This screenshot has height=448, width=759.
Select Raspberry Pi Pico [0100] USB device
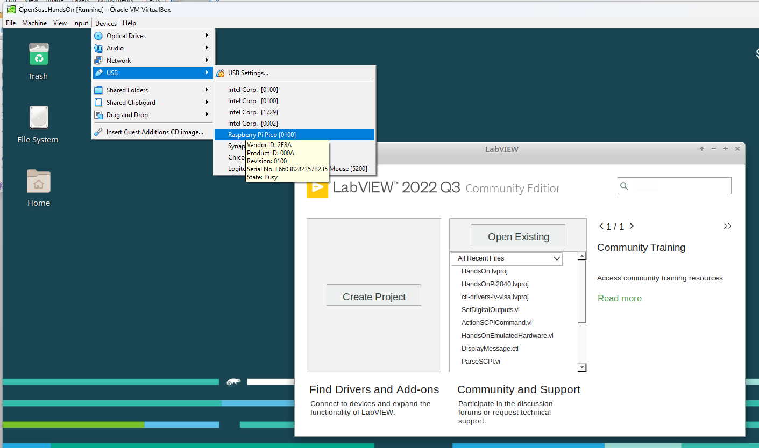(294, 135)
